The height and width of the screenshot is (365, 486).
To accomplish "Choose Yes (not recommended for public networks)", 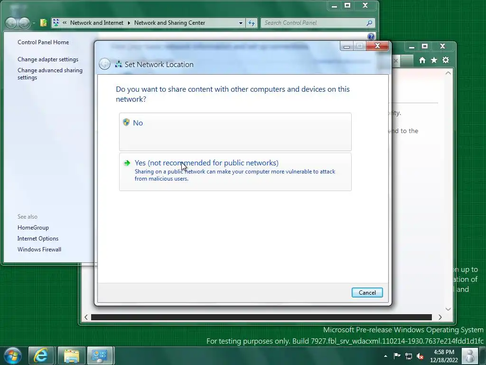I will [235, 172].
